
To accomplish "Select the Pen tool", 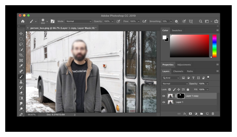I will click(x=21, y=114).
